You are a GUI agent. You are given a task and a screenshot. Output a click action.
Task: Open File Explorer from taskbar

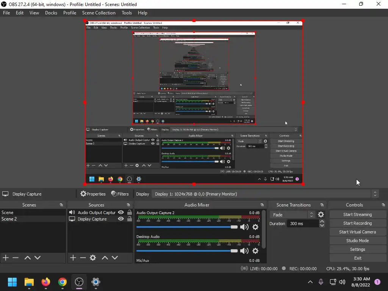29,282
